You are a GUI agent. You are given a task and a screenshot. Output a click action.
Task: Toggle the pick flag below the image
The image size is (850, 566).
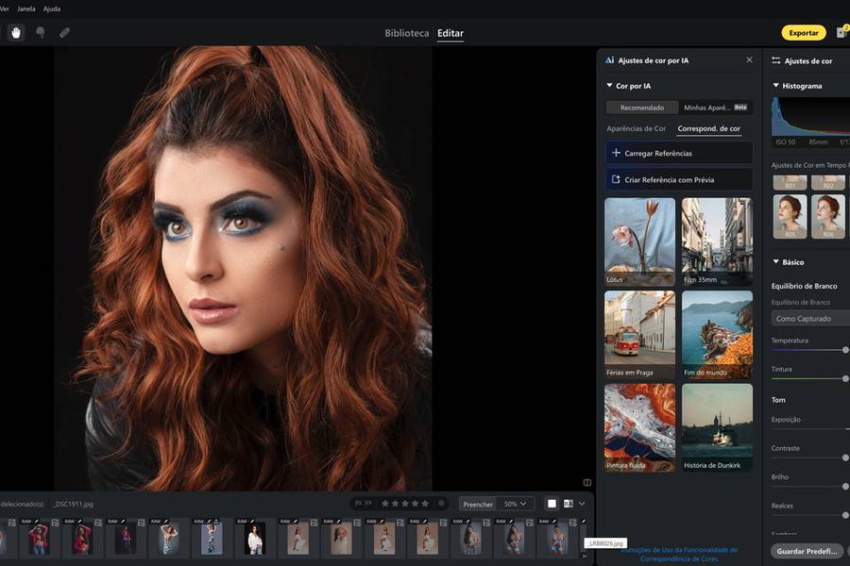357,504
